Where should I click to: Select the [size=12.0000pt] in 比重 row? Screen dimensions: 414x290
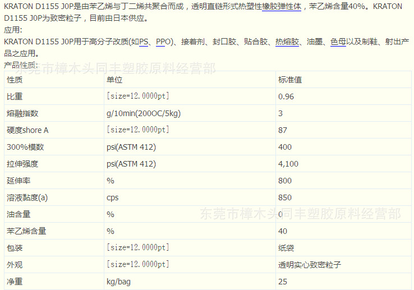click(x=137, y=96)
